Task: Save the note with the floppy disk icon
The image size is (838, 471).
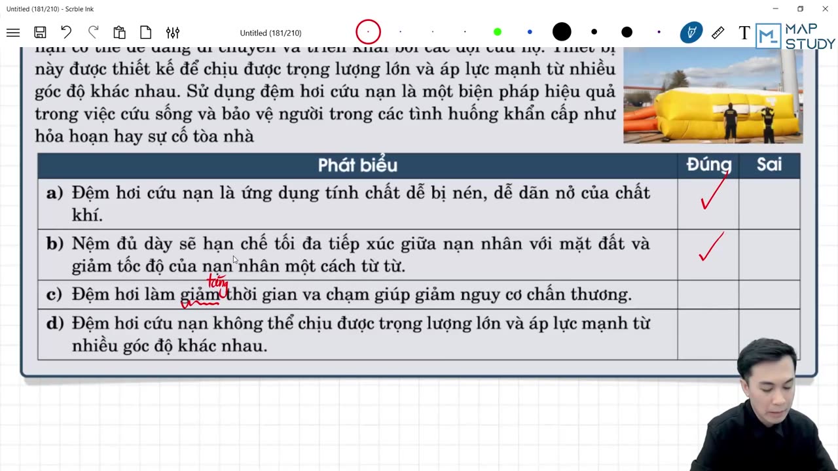Action: tap(40, 33)
